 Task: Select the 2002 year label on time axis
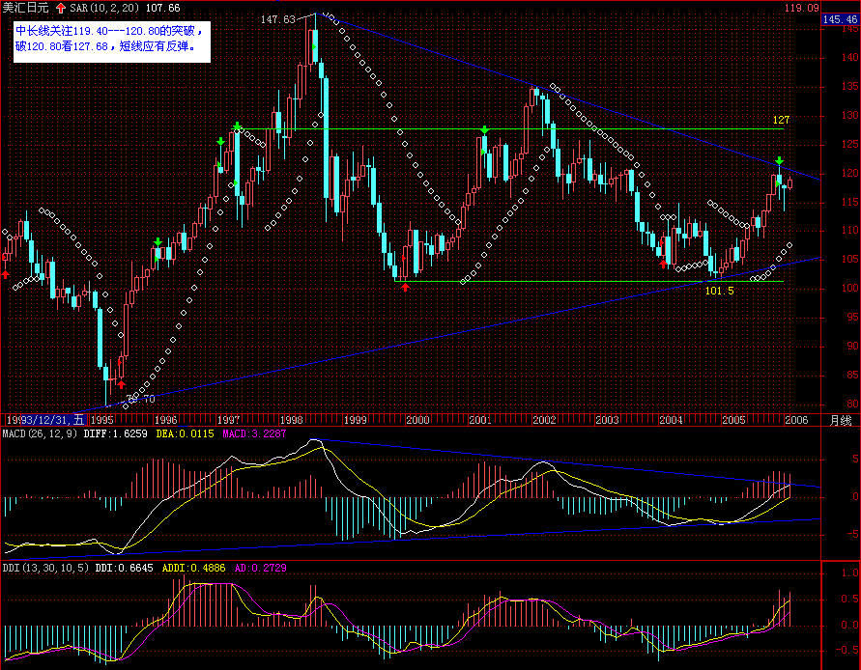point(545,420)
